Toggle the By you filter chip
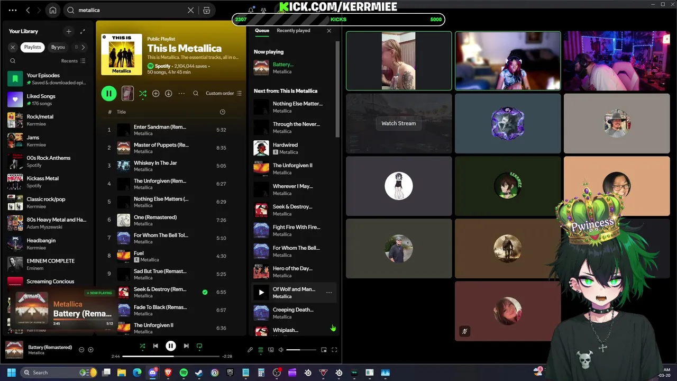Screen dimensions: 677x381 pyautogui.click(x=58, y=47)
